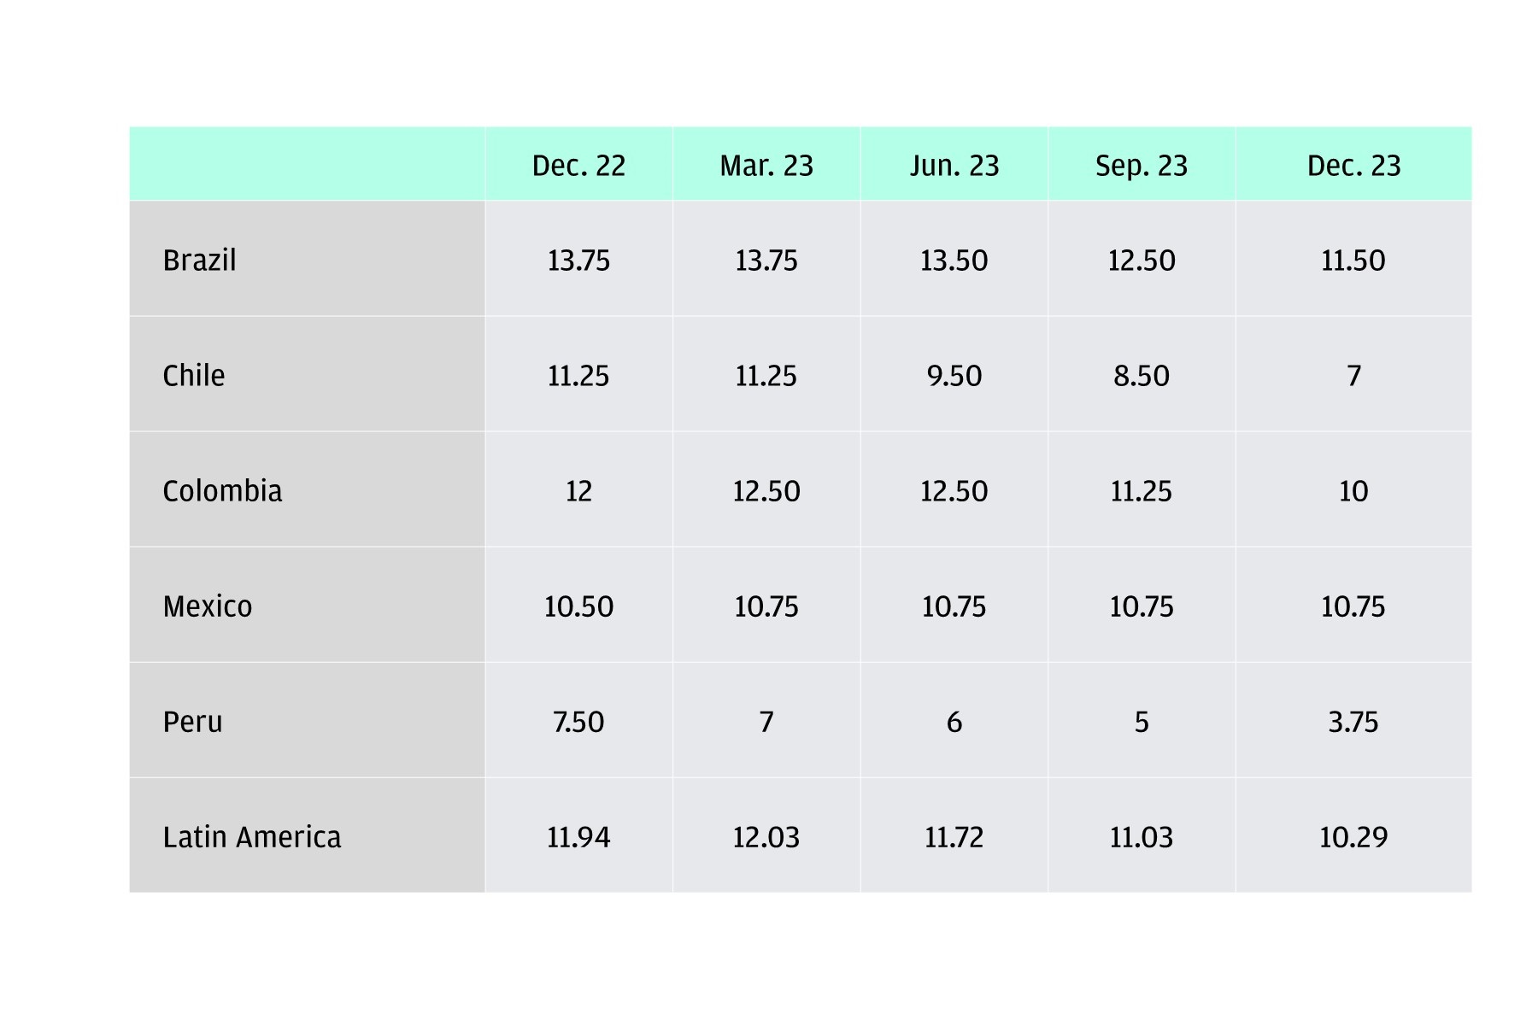Screen dimensions: 1538x1025
Task: Select the Peru row label
Action: point(192,721)
